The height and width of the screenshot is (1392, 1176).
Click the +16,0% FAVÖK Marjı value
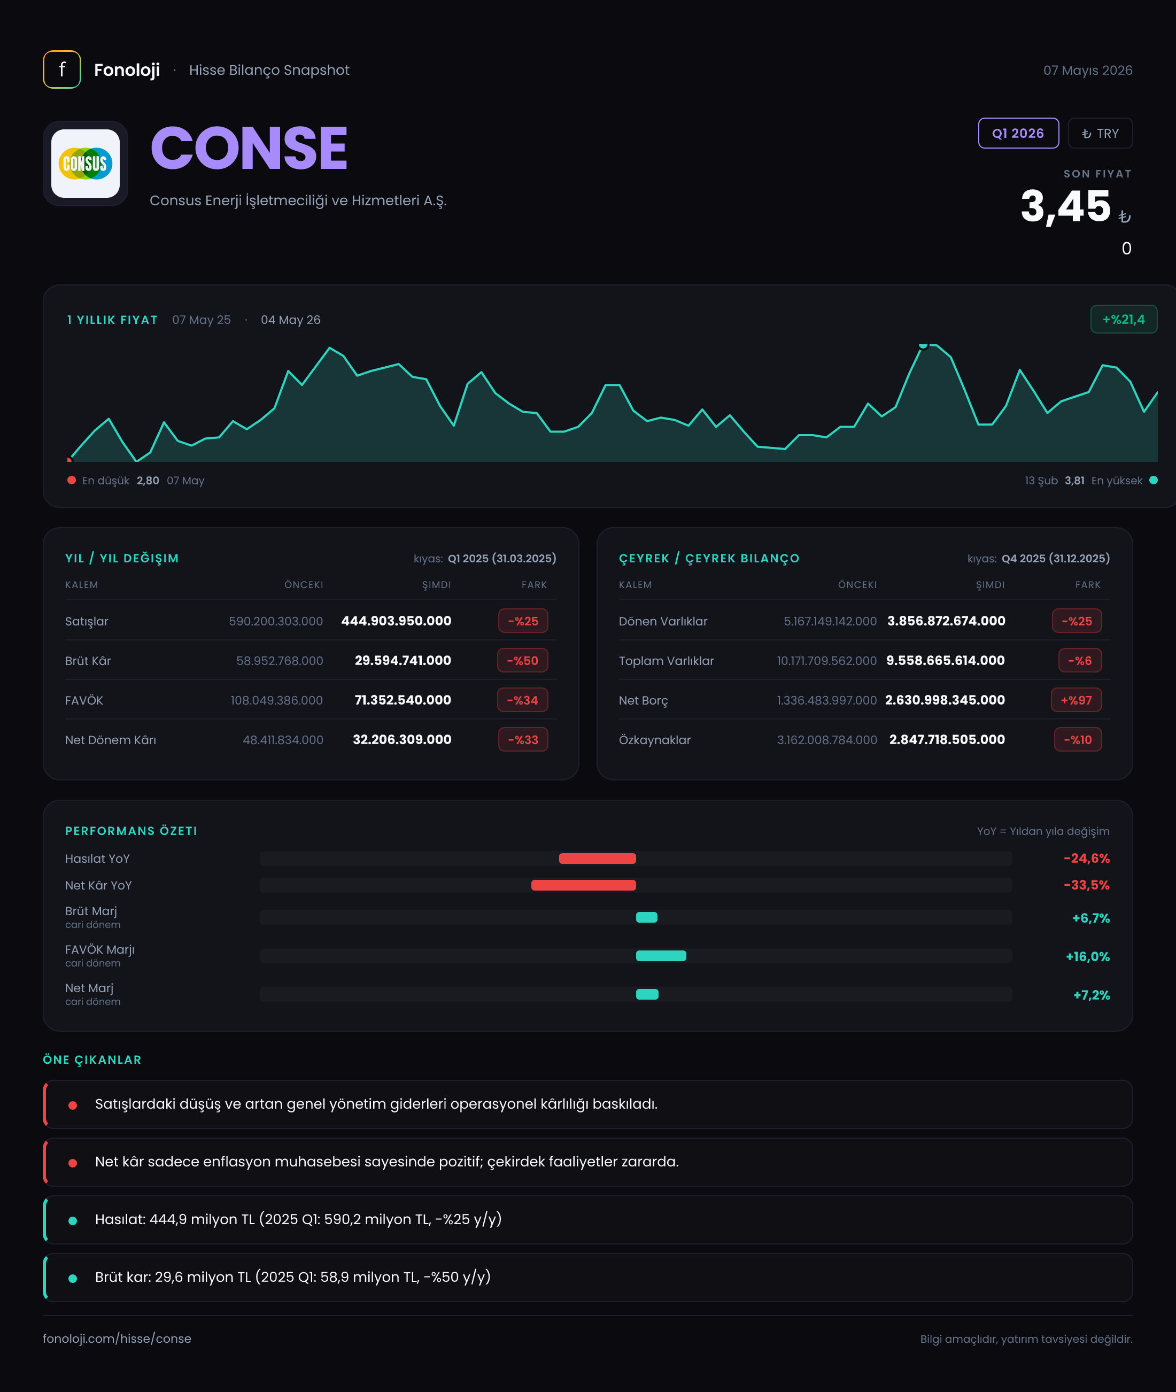click(x=1088, y=957)
